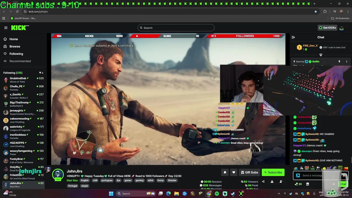Click the quick emote icon left of message field
This screenshot has height=198, width=352.
[x=298, y=175]
